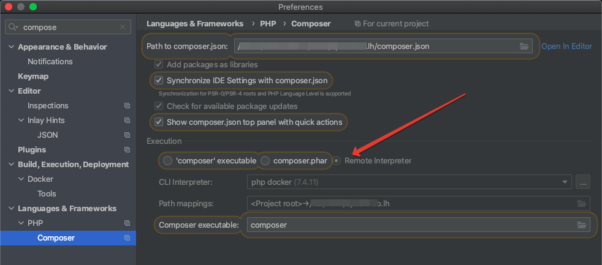The image size is (602, 265).
Task: Click the Open In Editor link
Action: point(566,46)
